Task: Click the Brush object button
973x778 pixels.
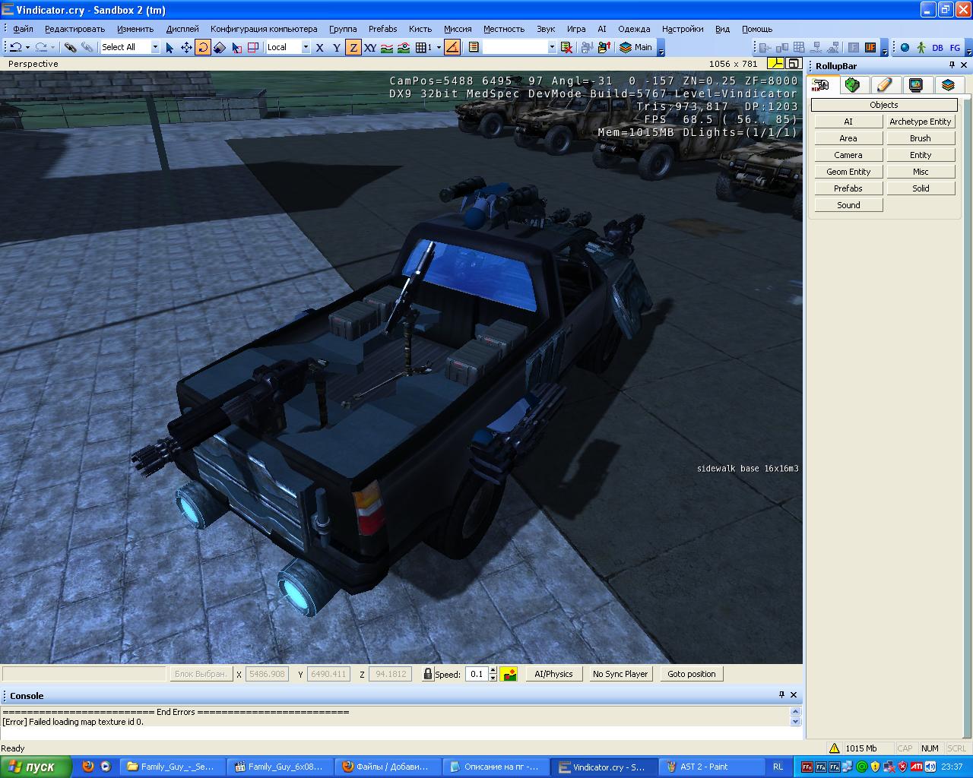Action: [921, 138]
